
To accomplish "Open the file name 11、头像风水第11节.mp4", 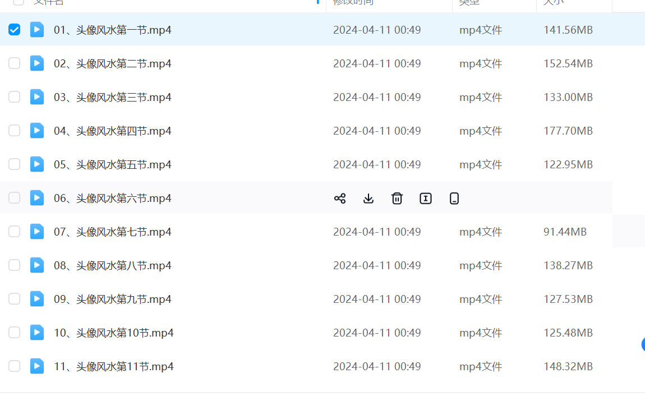I will [x=114, y=366].
